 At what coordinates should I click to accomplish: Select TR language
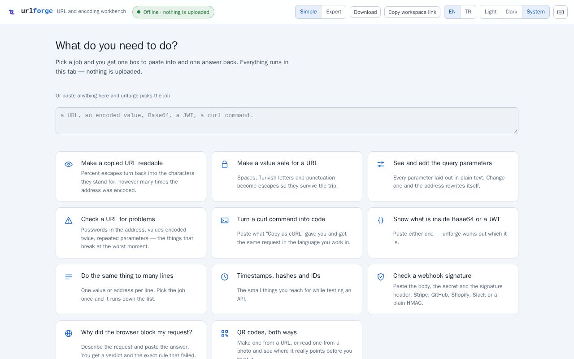(468, 12)
